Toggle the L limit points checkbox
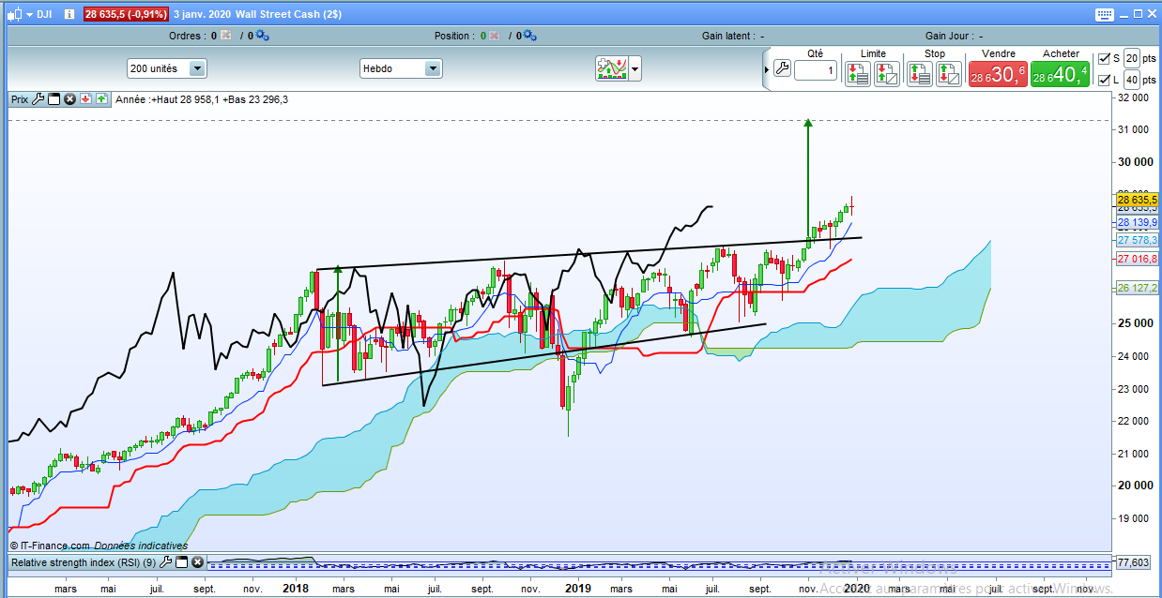The width and height of the screenshot is (1162, 598). [1105, 80]
